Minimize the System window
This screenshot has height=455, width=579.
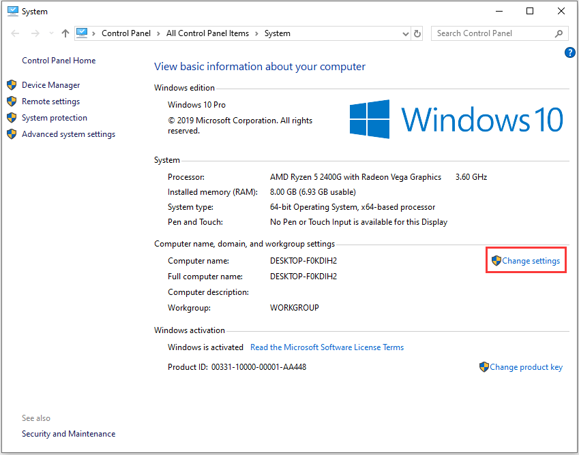pyautogui.click(x=499, y=11)
